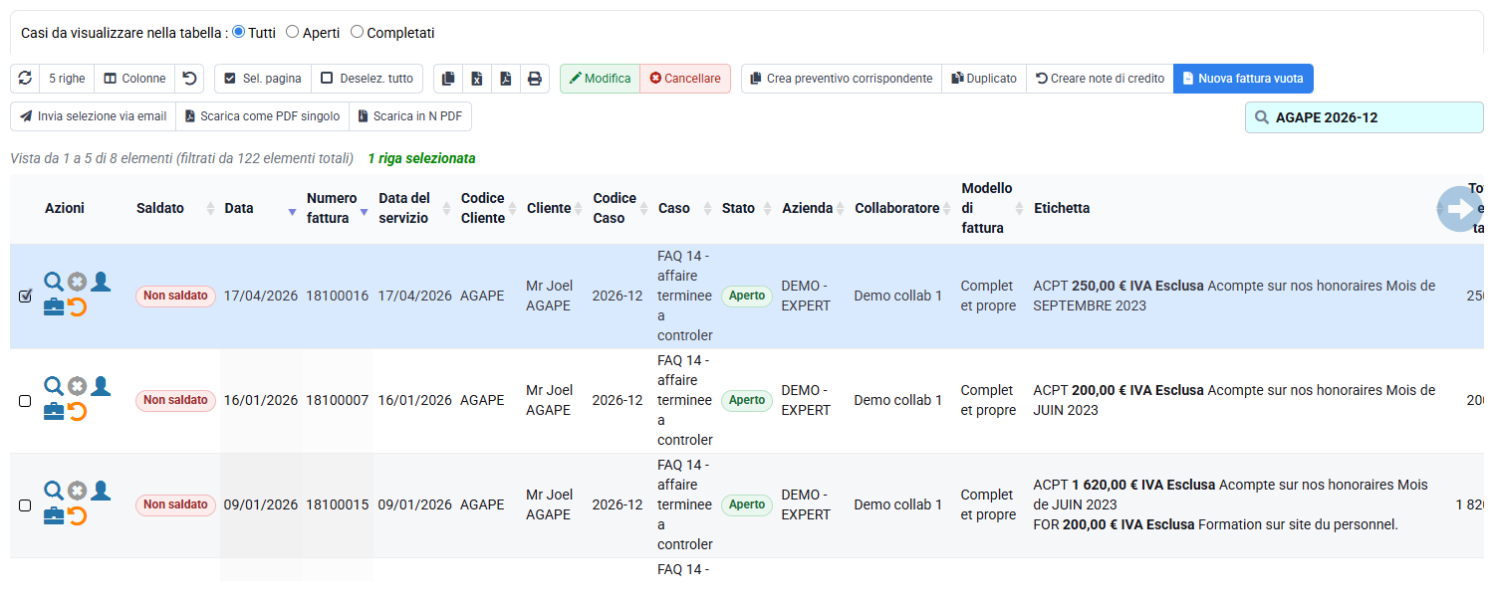Click gray cancel circle icon for invoice 18100016

pyautogui.click(x=77, y=282)
